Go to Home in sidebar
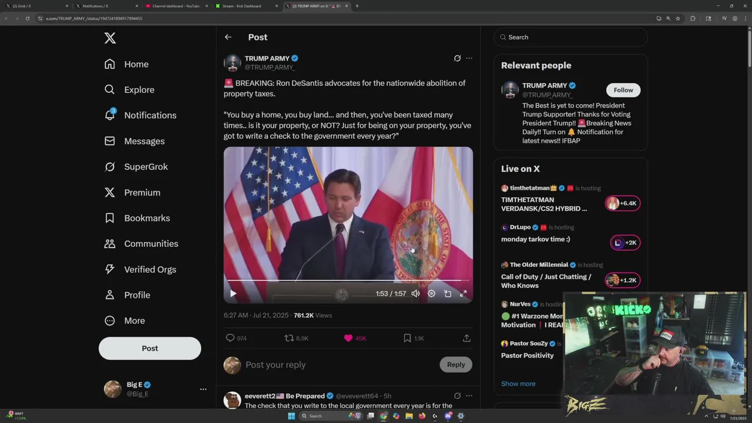This screenshot has height=423, width=752. [x=126, y=64]
